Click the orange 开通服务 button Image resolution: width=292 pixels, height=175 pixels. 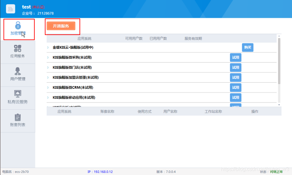pos(61,26)
